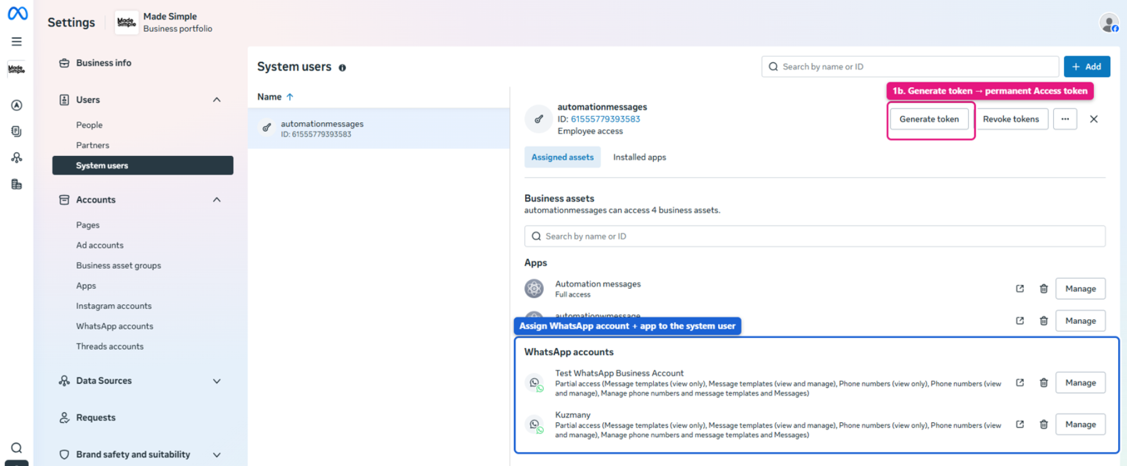Click the Automation messages app icon
1127x466 pixels.
tap(534, 288)
